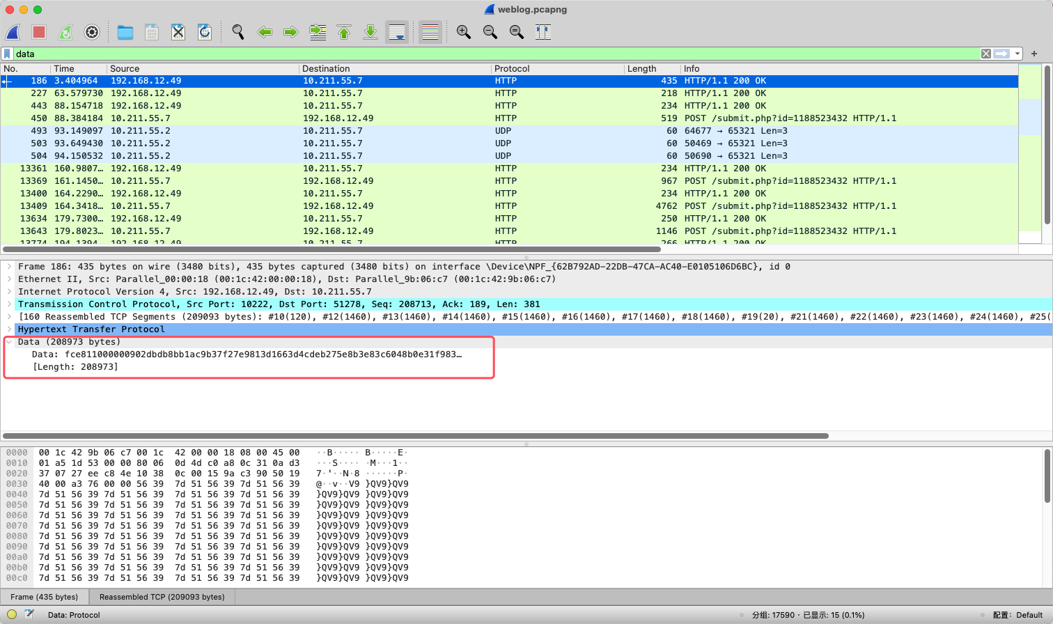The width and height of the screenshot is (1053, 624).
Task: Expand Ethernet II layer
Action: [x=9, y=279]
